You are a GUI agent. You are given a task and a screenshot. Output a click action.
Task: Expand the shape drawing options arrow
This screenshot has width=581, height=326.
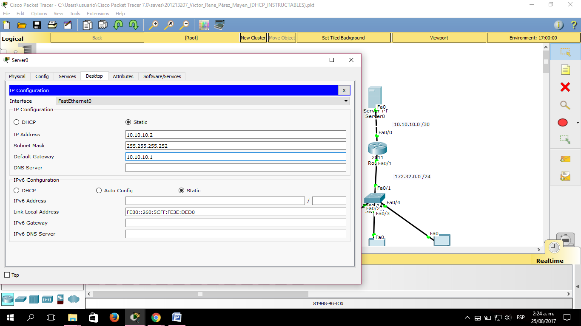577,122
